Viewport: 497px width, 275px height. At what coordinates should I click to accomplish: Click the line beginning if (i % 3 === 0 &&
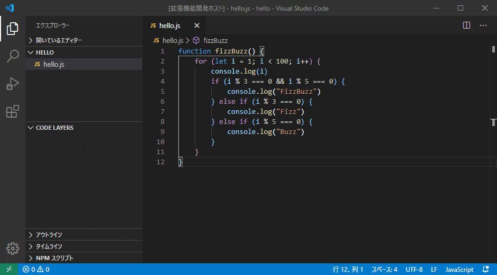click(x=278, y=82)
